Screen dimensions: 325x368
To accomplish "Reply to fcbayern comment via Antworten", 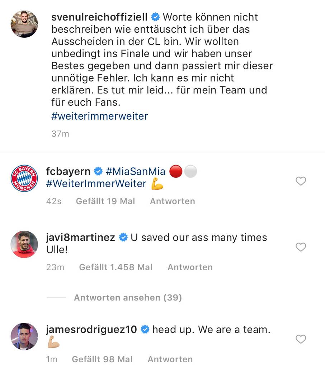I will (172, 201).
